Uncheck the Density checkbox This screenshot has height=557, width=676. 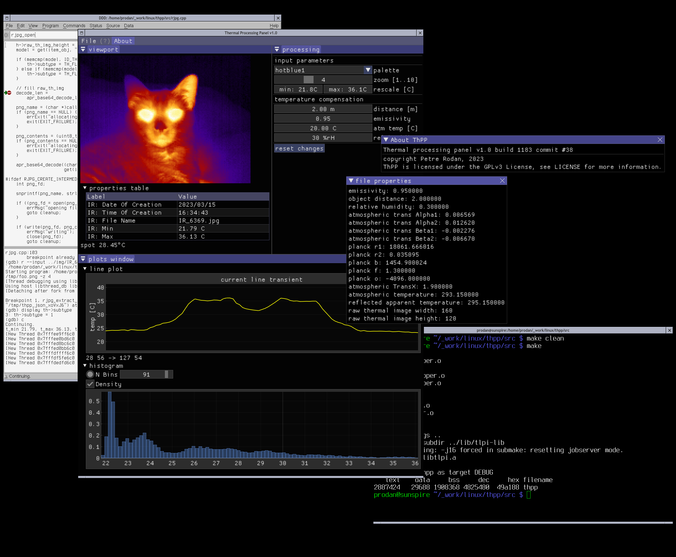tap(90, 384)
